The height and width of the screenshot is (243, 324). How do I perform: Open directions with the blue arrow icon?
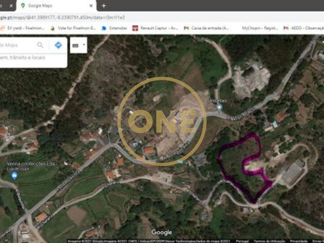(x=58, y=45)
